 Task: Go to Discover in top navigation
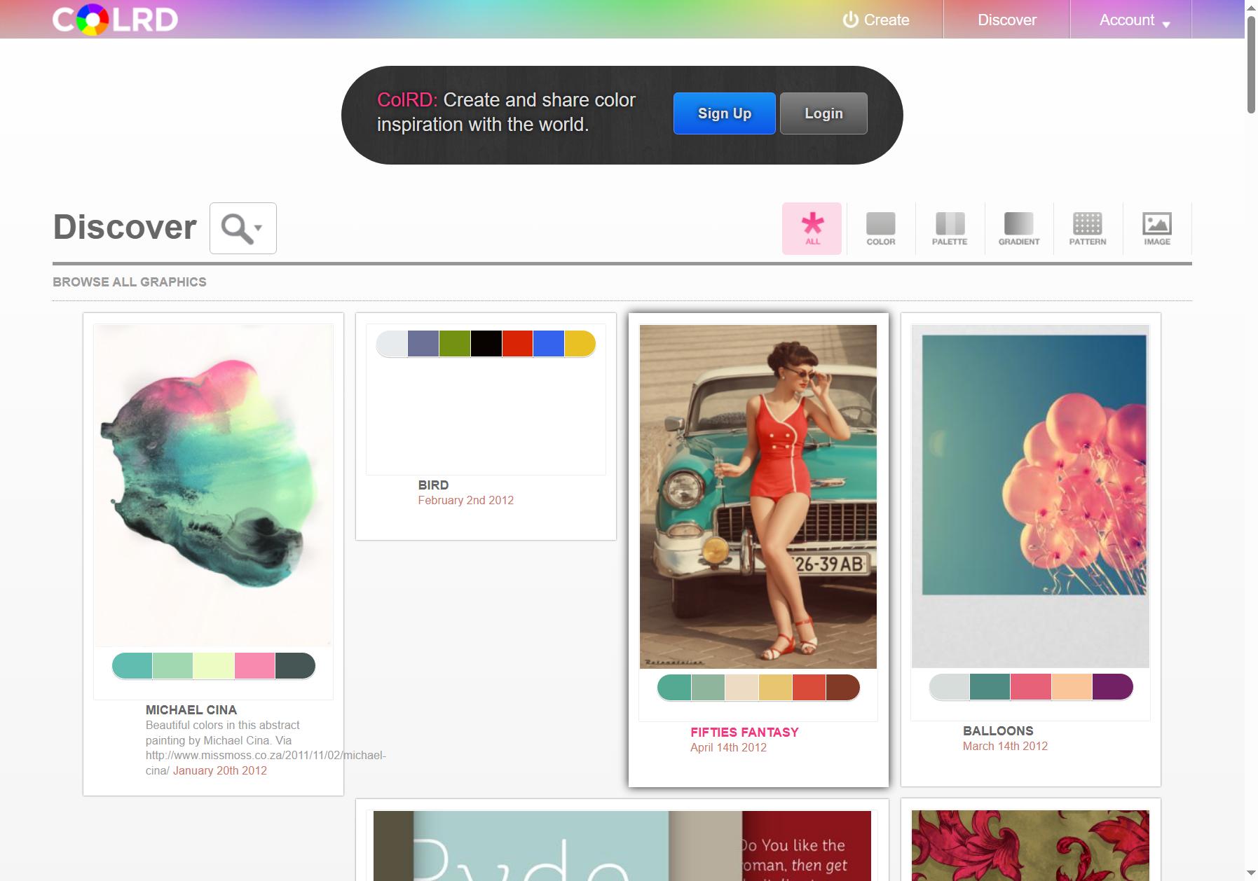(1006, 20)
